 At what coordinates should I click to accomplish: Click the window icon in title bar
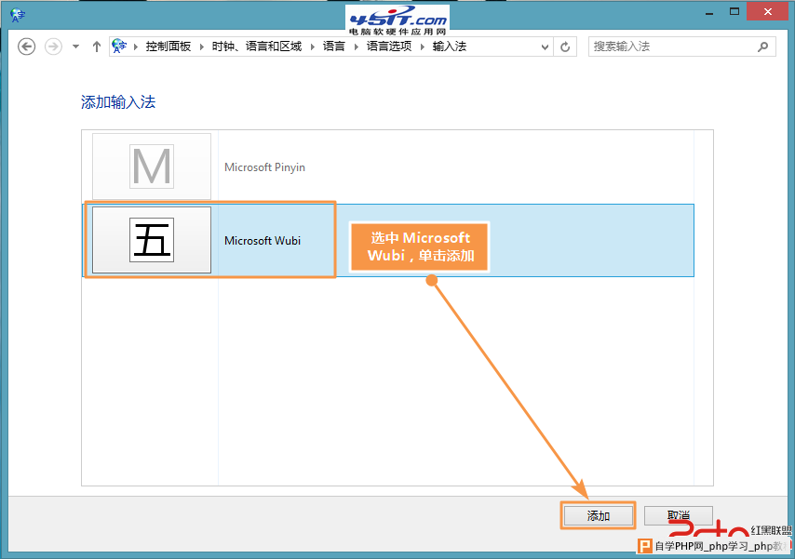[17, 13]
